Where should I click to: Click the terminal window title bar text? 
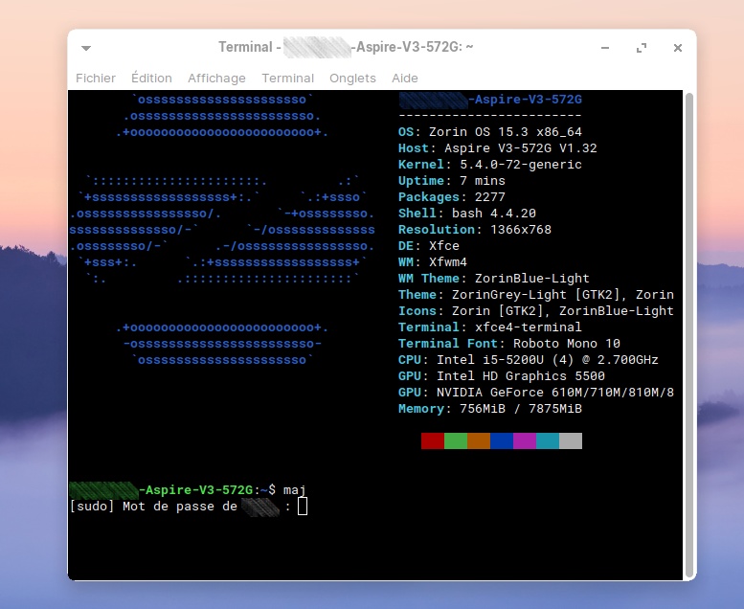346,47
